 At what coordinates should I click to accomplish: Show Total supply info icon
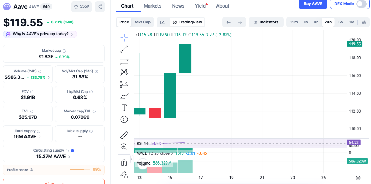(x=39, y=131)
